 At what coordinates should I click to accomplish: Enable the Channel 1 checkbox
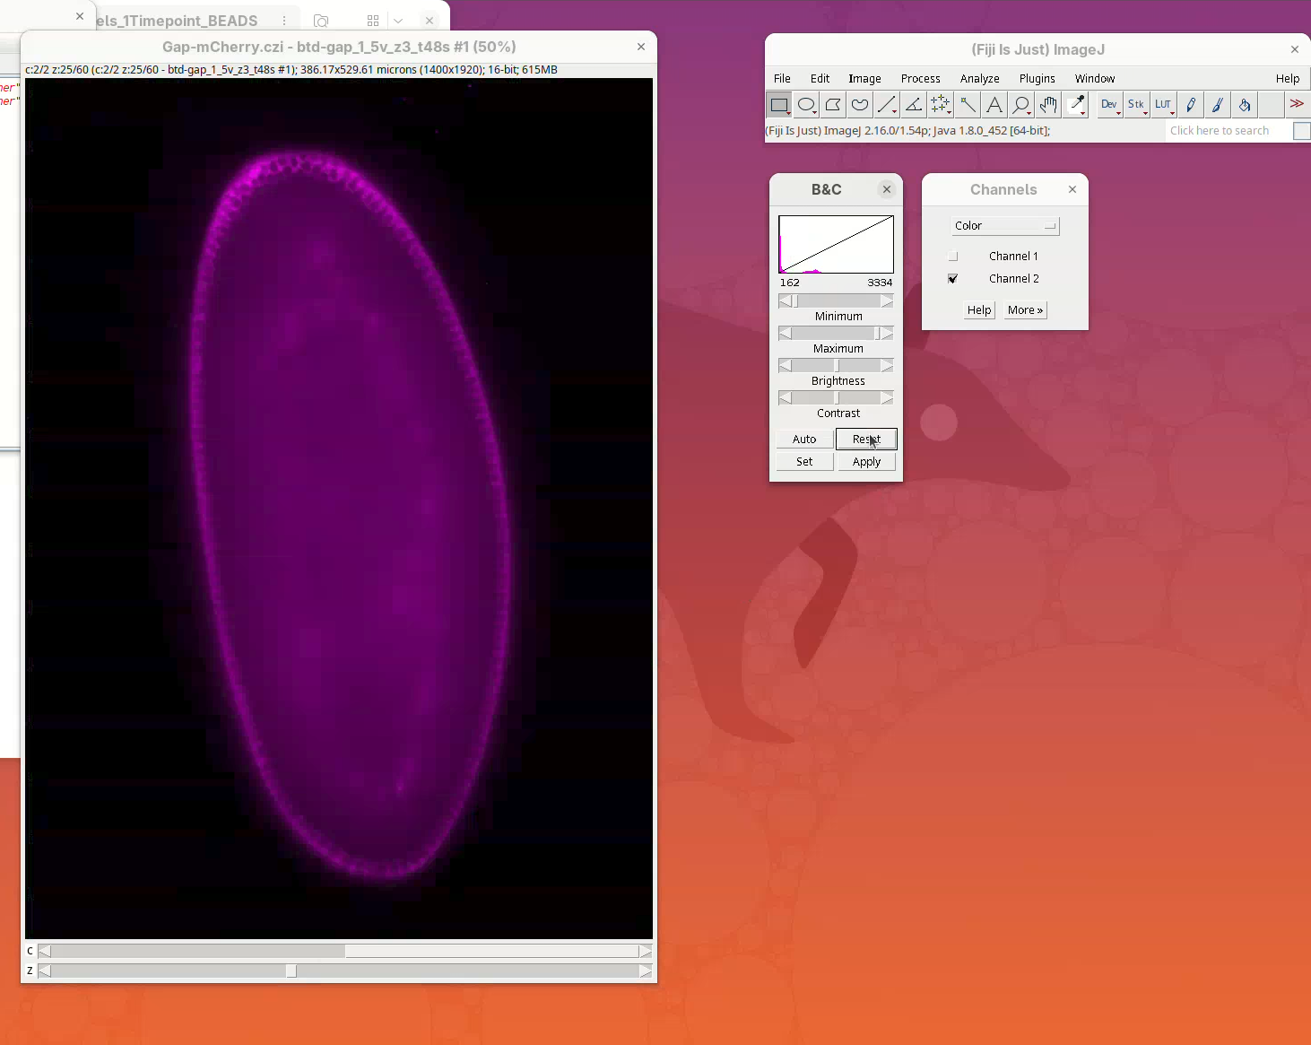pos(953,257)
